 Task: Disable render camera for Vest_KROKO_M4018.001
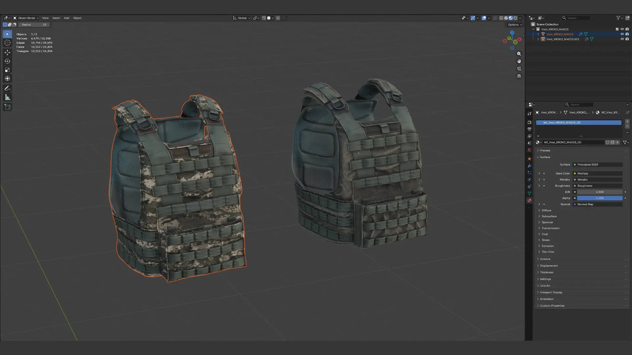pyautogui.click(x=626, y=39)
